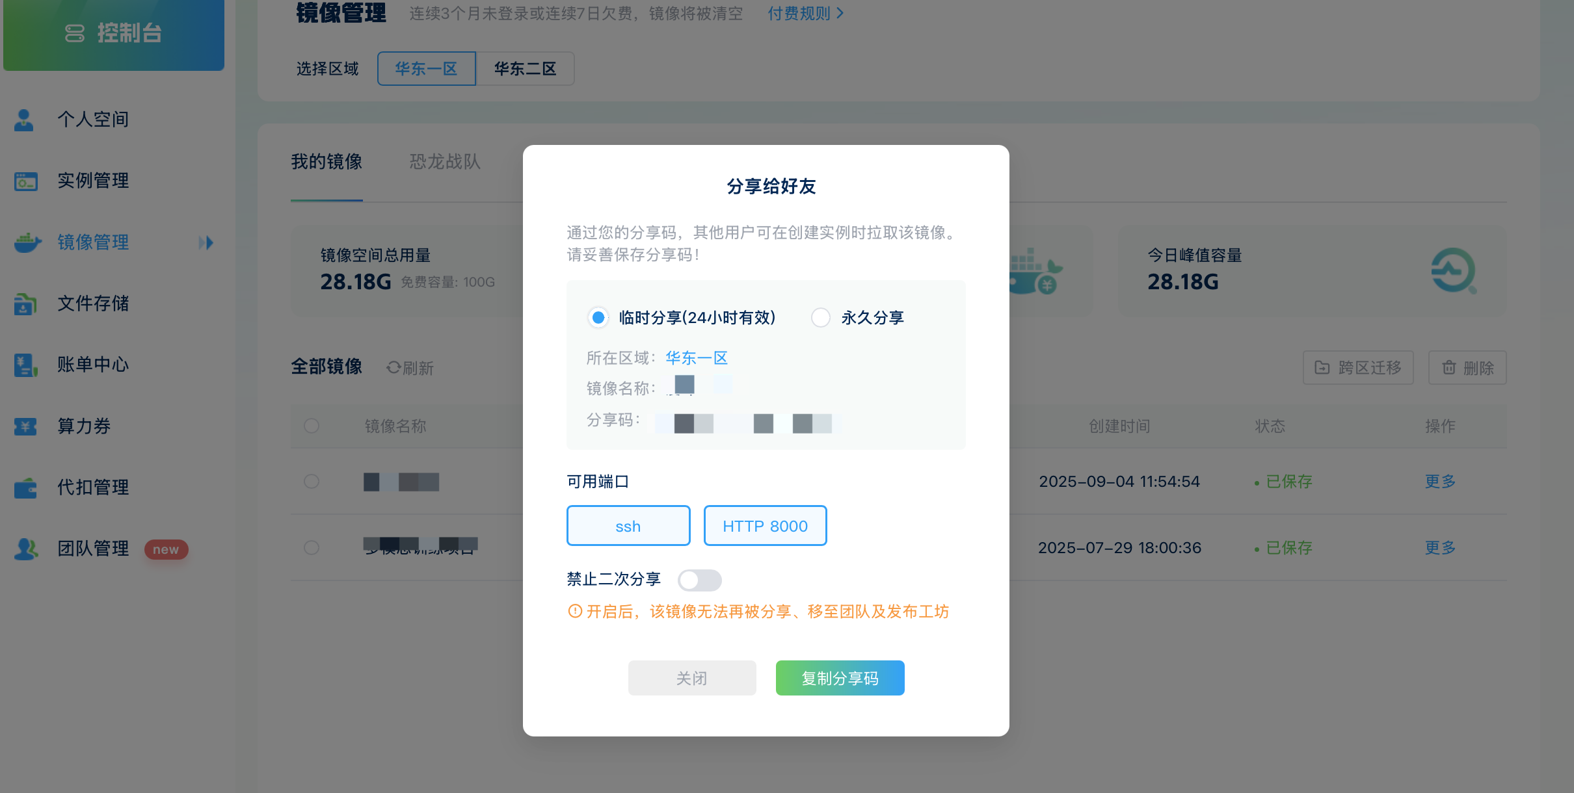Open 实例管理 from the sidebar

point(93,181)
